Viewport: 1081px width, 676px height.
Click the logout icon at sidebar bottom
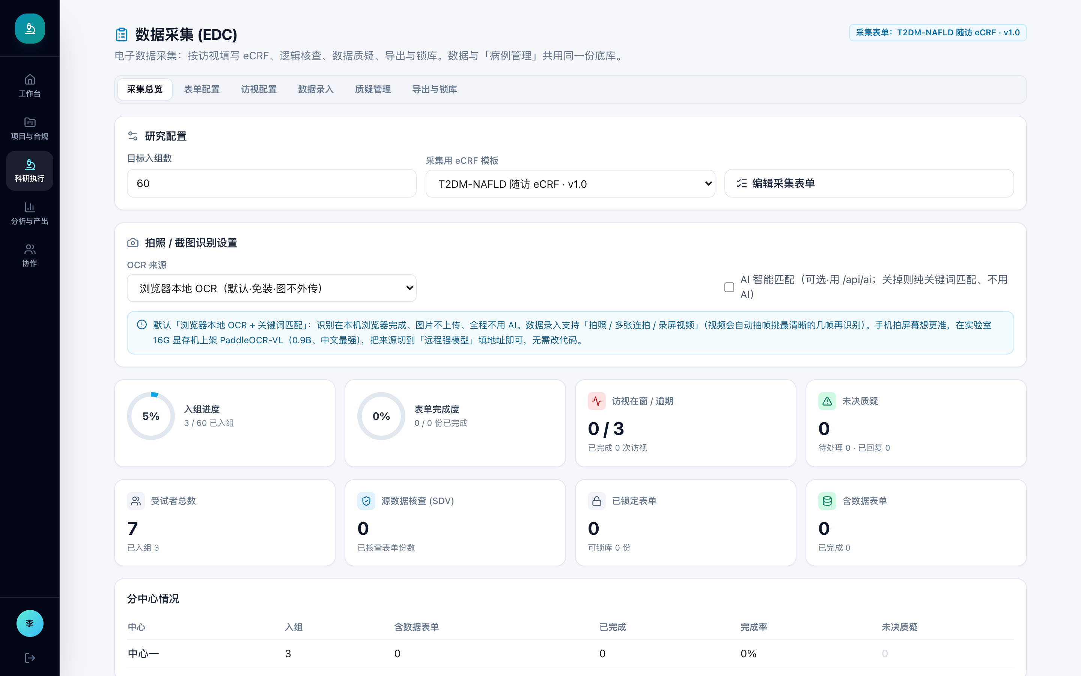pos(30,658)
